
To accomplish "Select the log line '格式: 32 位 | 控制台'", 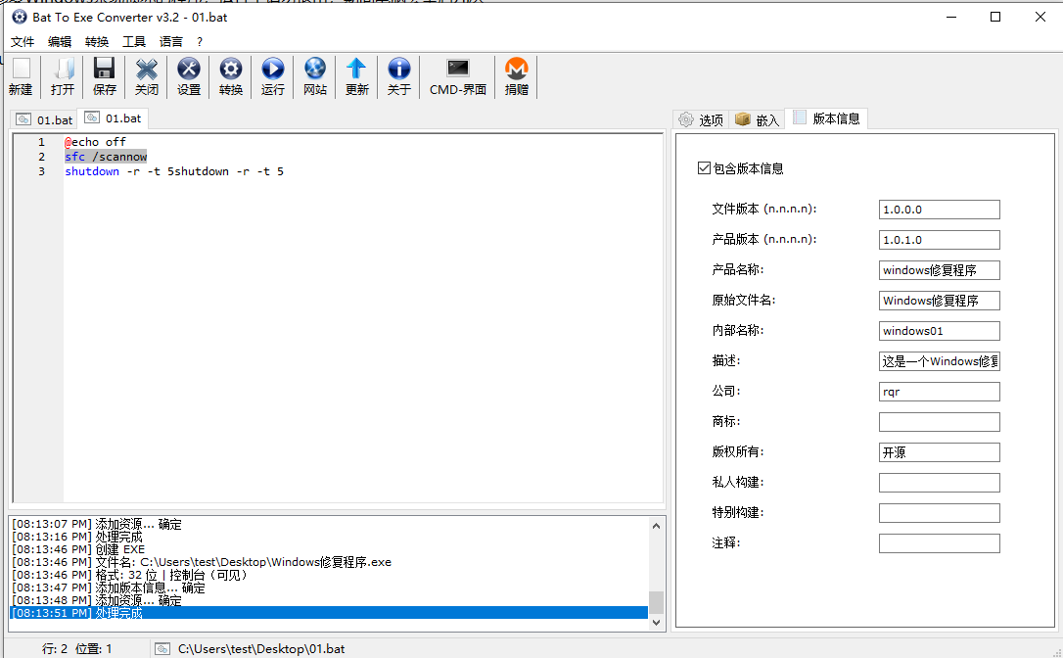I will click(130, 575).
